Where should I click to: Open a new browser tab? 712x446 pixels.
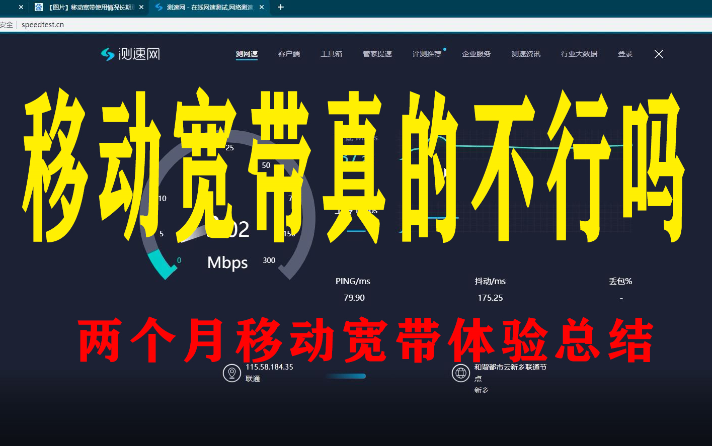click(281, 7)
